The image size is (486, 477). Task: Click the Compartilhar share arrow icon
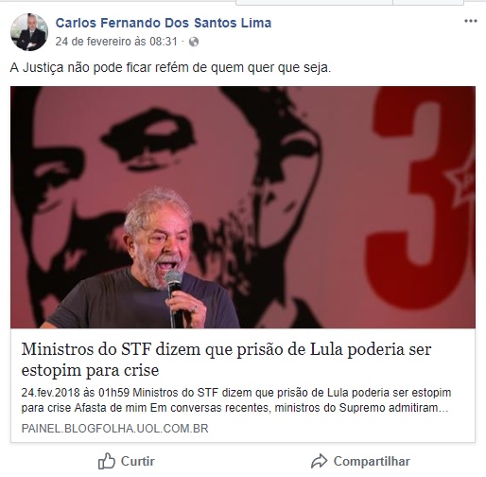320,461
